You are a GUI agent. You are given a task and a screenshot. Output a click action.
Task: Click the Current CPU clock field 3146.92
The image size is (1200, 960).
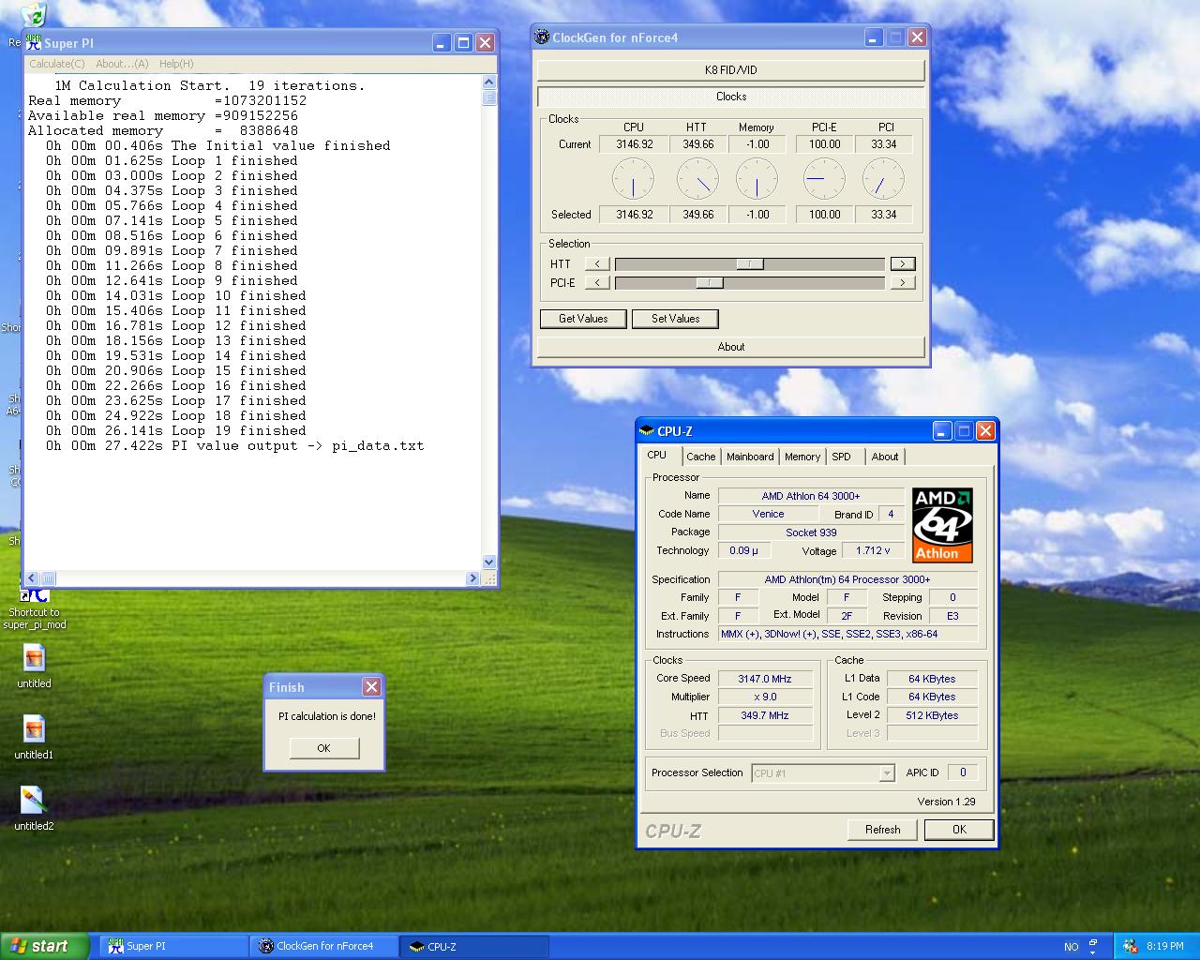point(634,144)
